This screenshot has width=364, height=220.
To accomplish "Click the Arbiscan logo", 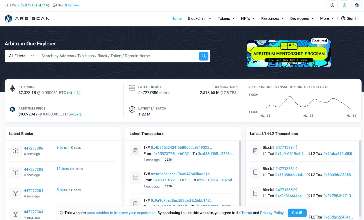I will [27, 18].
